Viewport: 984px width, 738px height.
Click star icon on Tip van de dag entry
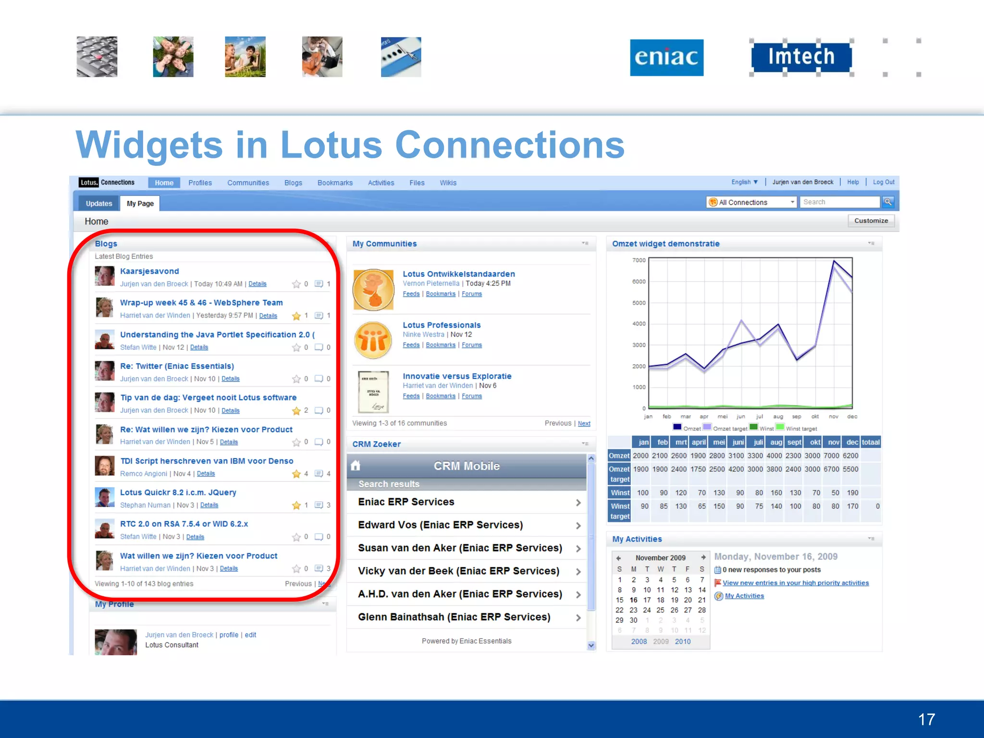pyautogui.click(x=296, y=411)
